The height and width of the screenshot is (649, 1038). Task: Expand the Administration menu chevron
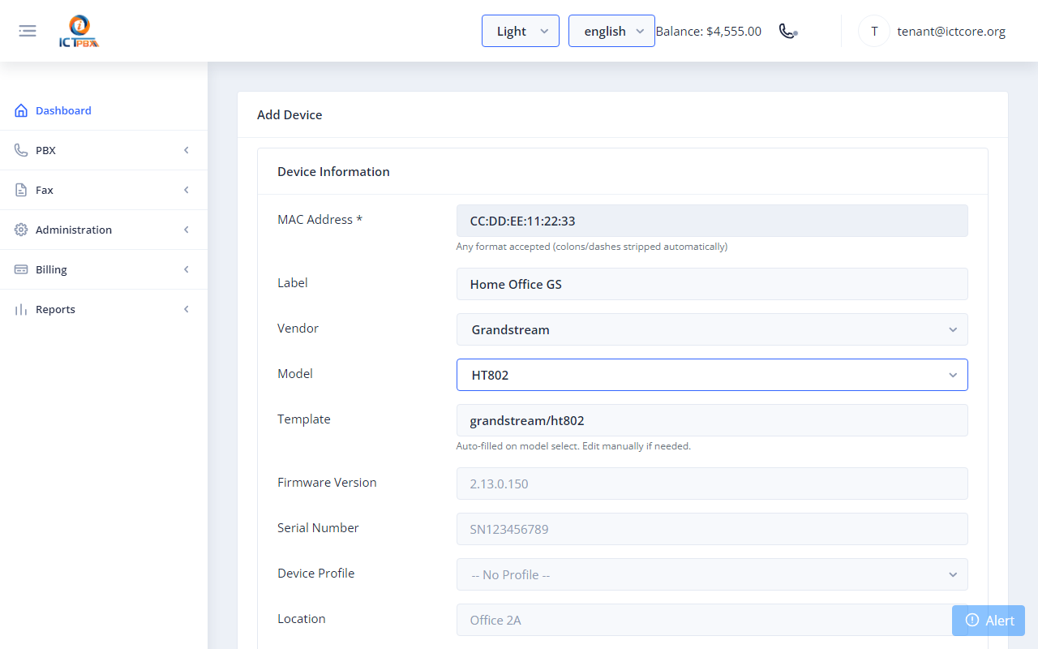click(187, 230)
